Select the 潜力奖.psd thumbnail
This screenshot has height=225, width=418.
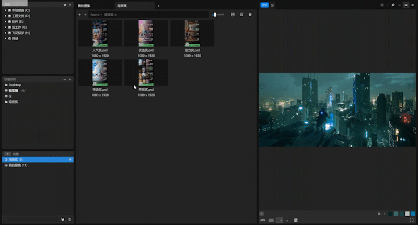coord(192,33)
